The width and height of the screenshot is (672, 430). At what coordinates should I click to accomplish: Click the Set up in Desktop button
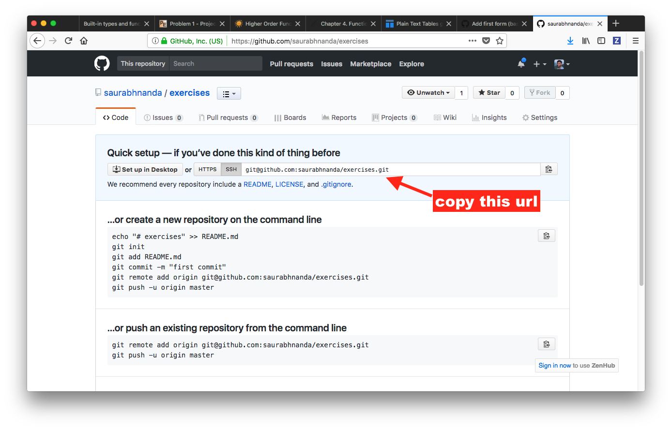point(145,169)
